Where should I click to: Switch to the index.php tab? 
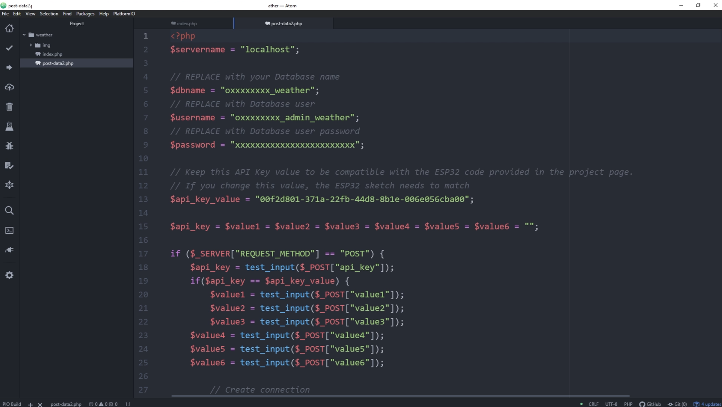pos(187,24)
